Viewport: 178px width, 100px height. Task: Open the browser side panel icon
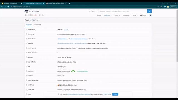pos(165,7)
